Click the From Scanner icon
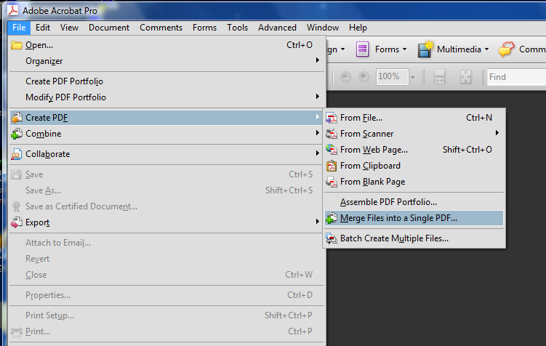 [x=332, y=134]
